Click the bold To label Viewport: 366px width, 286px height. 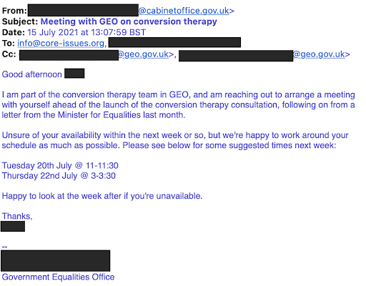coord(9,43)
